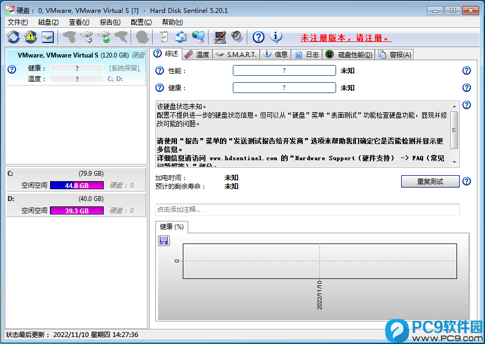Click the help icon beside the description text box
This screenshot has width=485, height=344.
point(466,105)
